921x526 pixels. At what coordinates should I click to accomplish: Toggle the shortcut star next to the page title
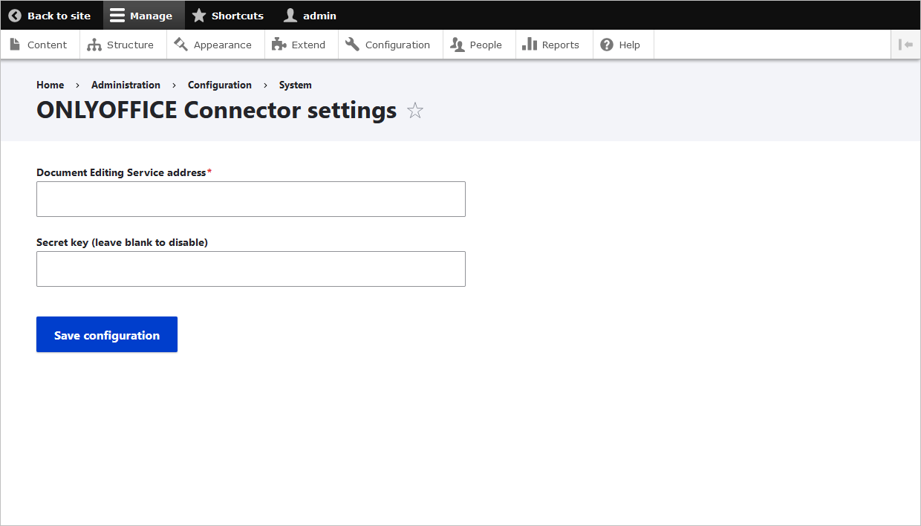pyautogui.click(x=414, y=110)
